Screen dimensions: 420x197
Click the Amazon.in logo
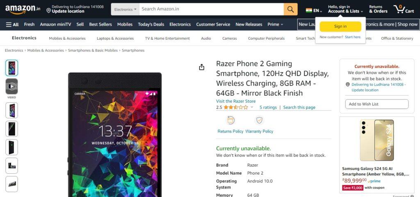(x=23, y=9)
